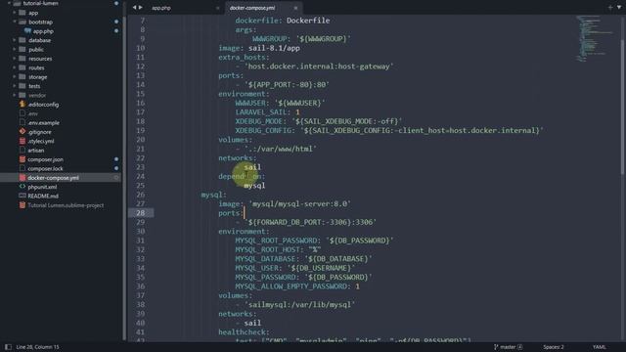Click the resources folder icon
Screen dimensions: 626x352
pyautogui.click(x=22, y=59)
